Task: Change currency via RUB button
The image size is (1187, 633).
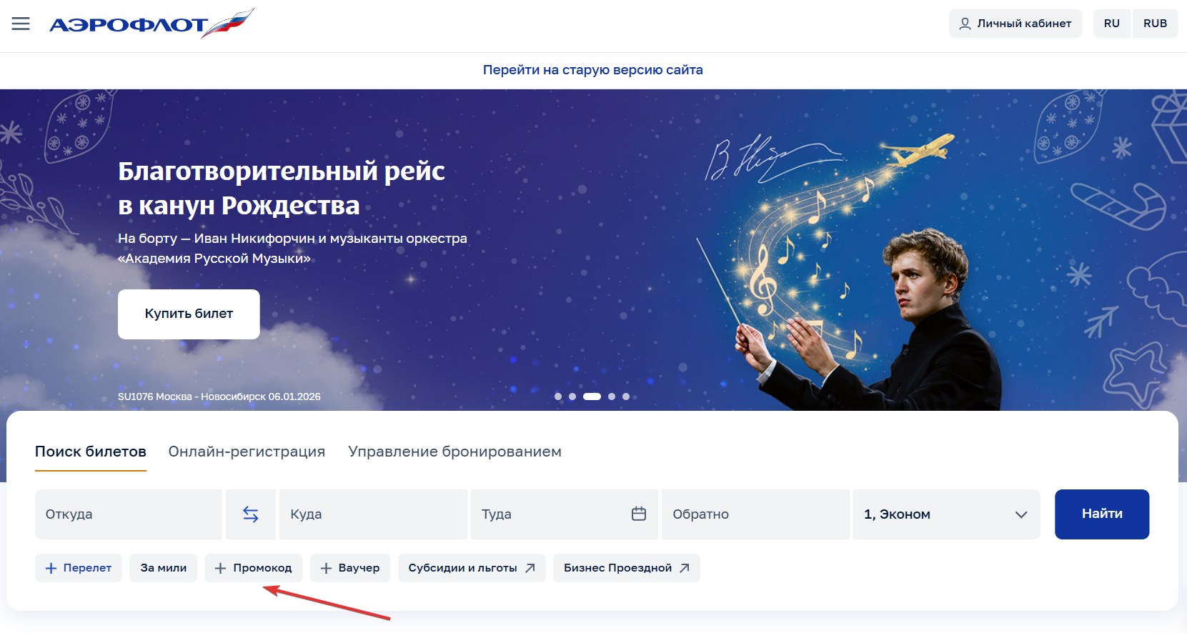Action: [1155, 24]
